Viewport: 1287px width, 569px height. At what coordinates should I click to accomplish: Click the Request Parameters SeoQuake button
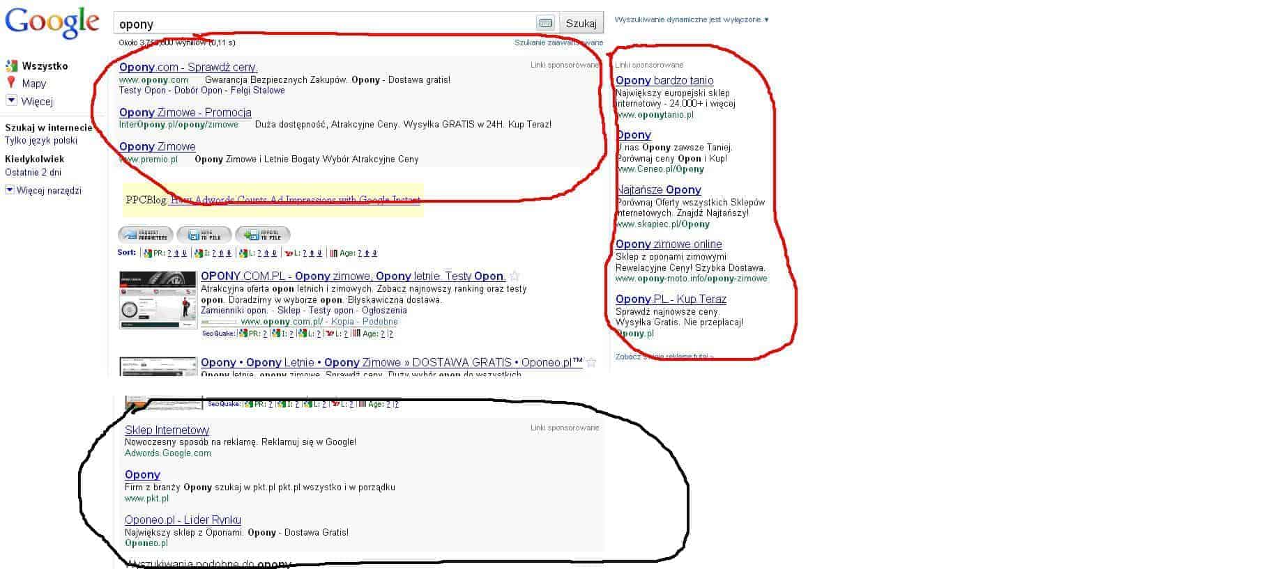coord(146,235)
